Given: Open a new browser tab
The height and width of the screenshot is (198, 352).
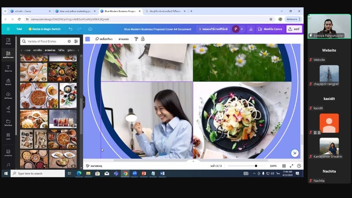Looking at the screenshot, I should 191,11.
